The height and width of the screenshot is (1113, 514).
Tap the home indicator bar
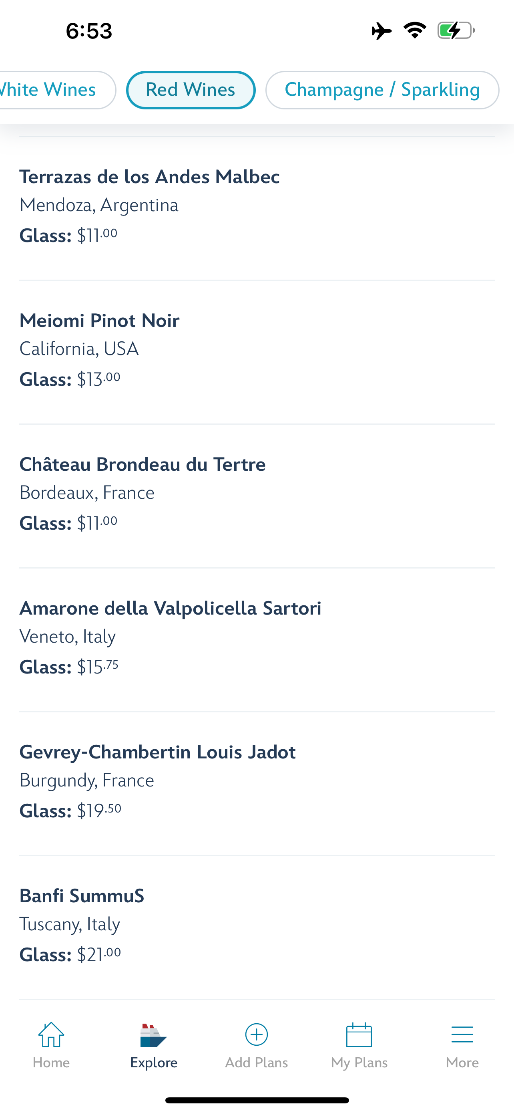point(257,1100)
